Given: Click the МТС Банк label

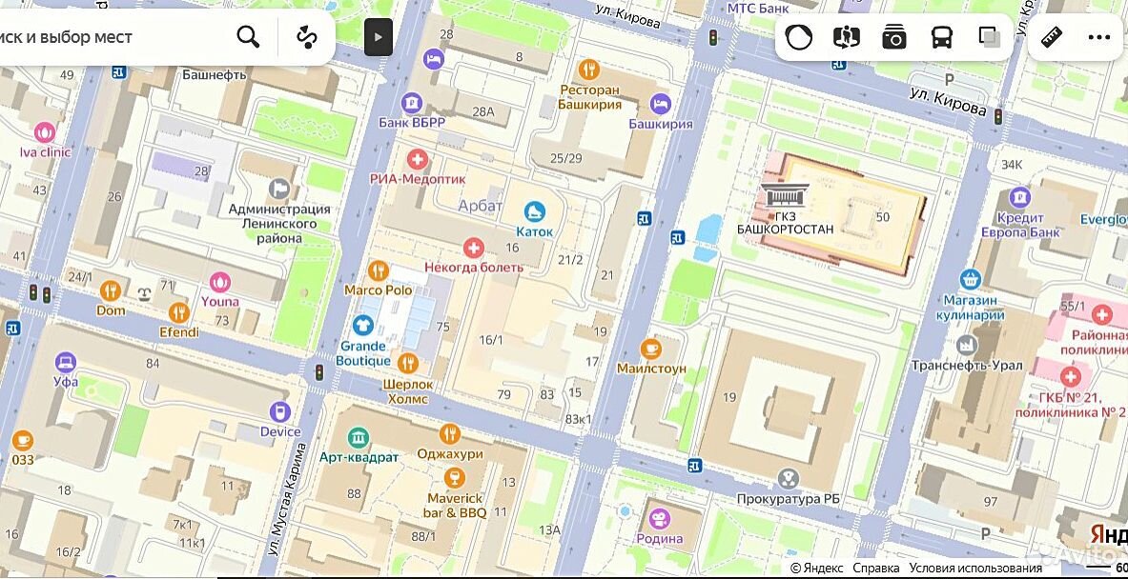Looking at the screenshot, I should point(758,8).
